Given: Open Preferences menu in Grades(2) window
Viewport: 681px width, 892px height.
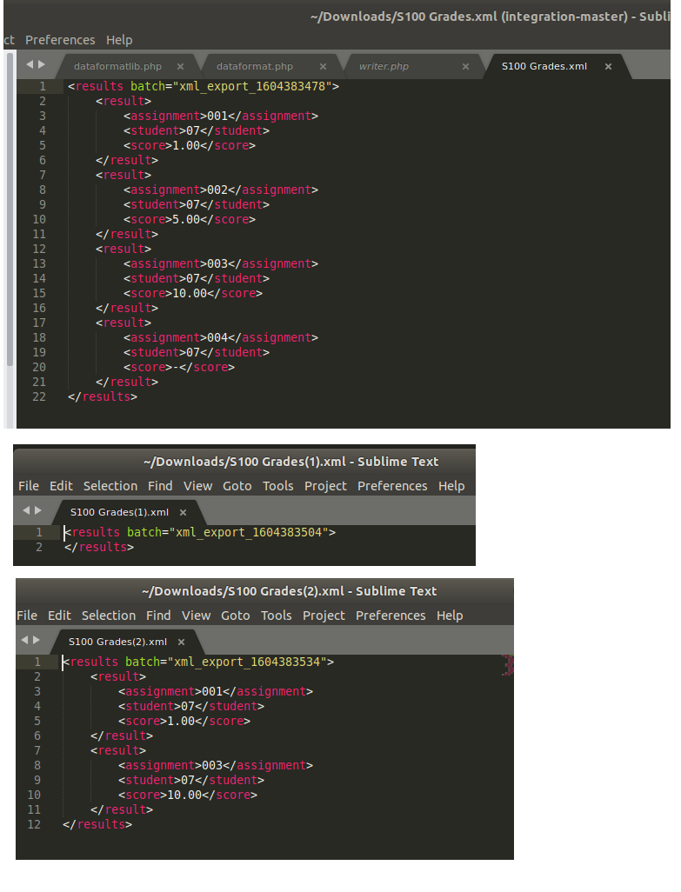Looking at the screenshot, I should 391,616.
